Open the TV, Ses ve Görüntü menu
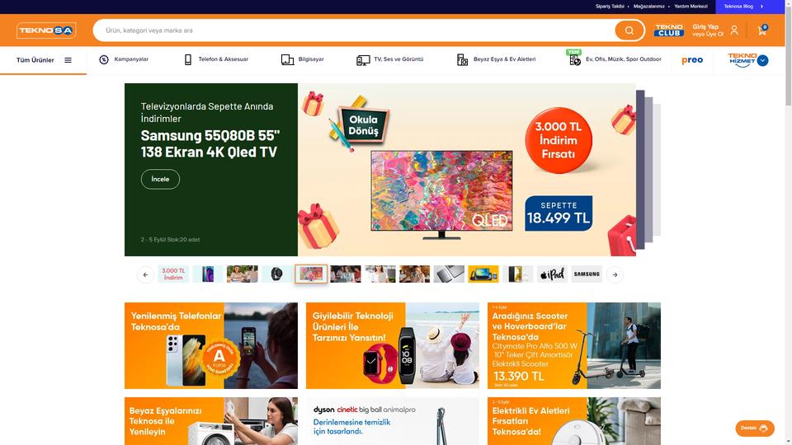Viewport: 792px width, 445px height. tap(390, 59)
